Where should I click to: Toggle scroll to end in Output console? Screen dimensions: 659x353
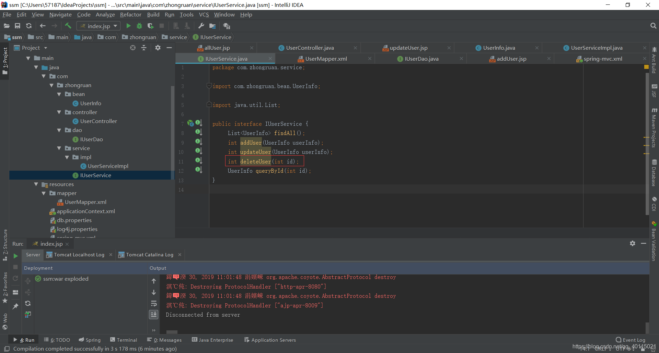(x=154, y=315)
